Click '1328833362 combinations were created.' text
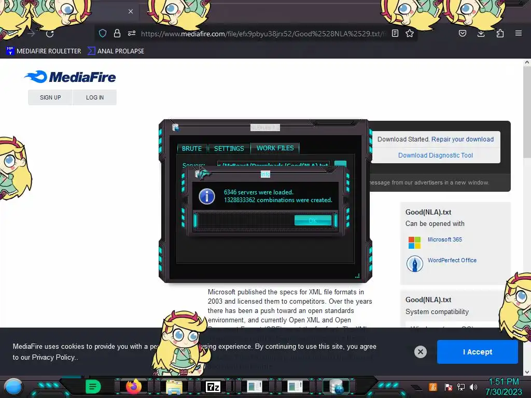The height and width of the screenshot is (398, 531). (278, 200)
